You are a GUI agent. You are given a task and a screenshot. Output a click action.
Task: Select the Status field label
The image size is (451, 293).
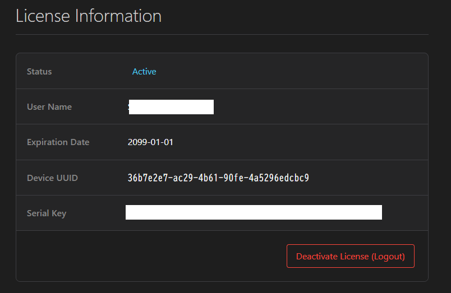[x=39, y=72]
